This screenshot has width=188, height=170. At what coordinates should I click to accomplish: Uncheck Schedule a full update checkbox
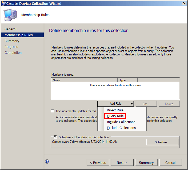pyautogui.click(x=55, y=137)
